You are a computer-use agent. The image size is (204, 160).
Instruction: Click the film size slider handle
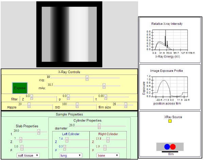pos(126,105)
